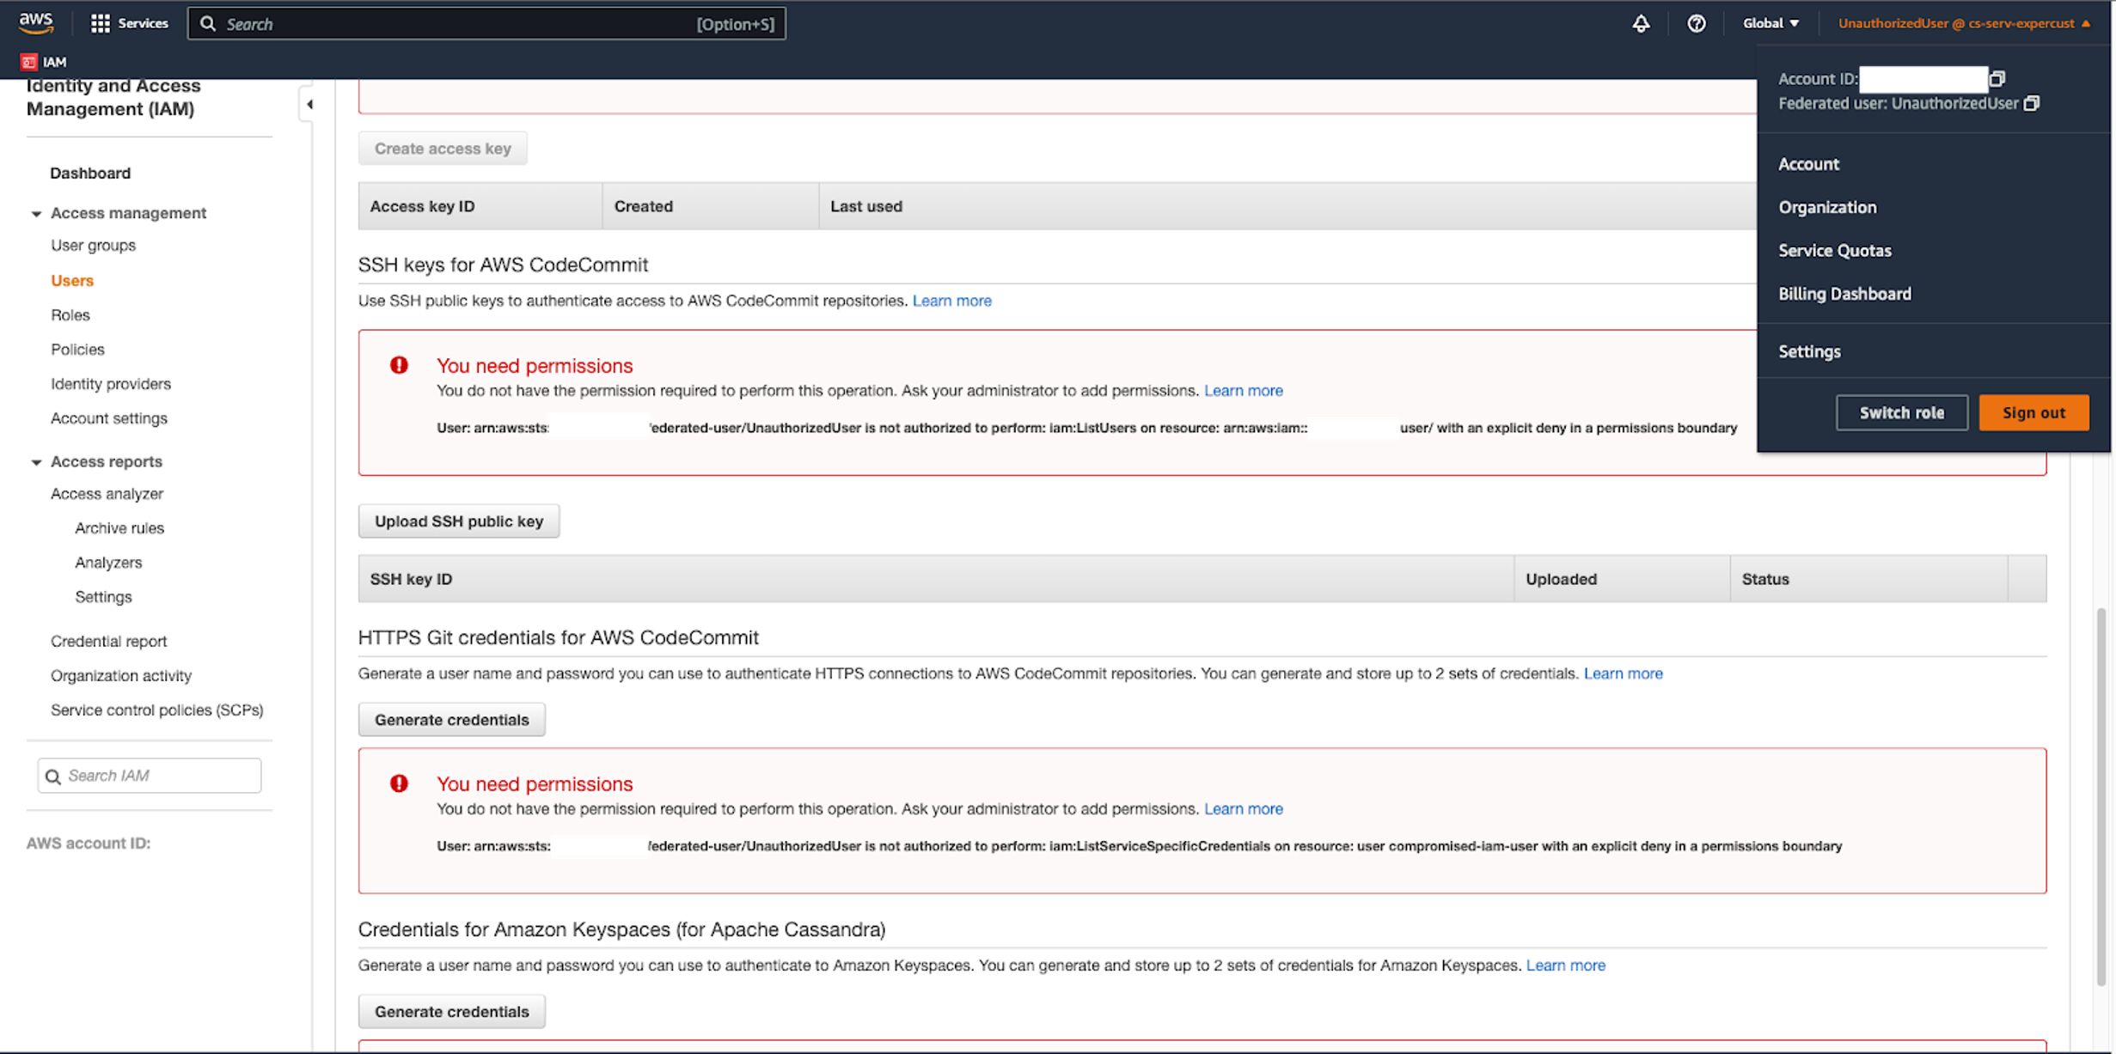Open Roles in the sidebar
Viewport: 2116px width, 1054px height.
coord(70,315)
